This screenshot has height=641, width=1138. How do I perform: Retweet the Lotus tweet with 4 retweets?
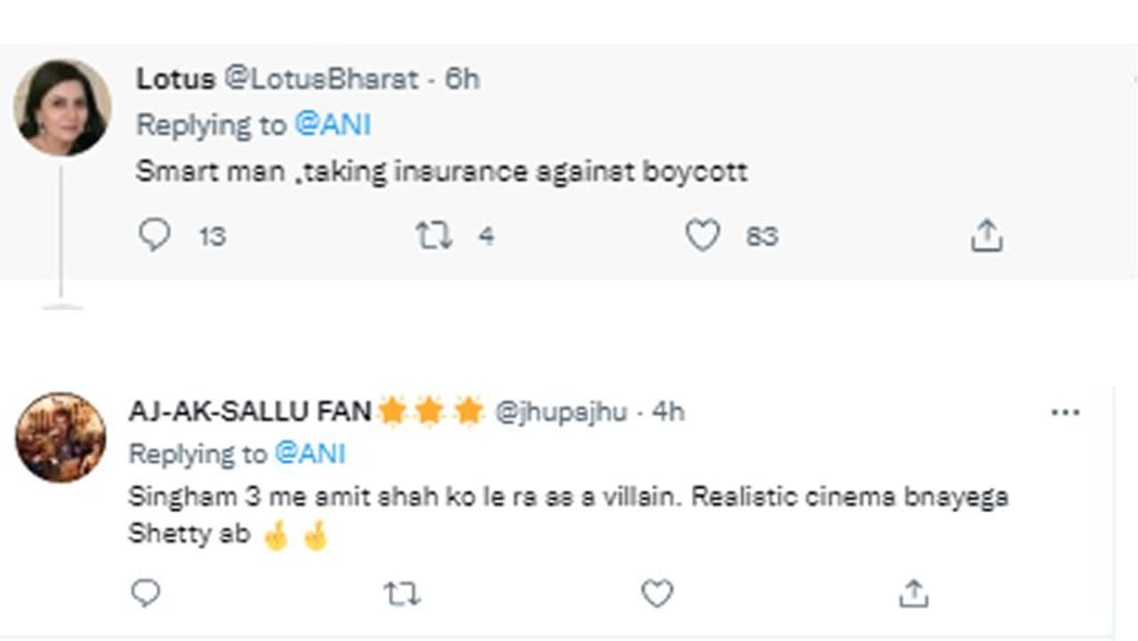coord(434,235)
